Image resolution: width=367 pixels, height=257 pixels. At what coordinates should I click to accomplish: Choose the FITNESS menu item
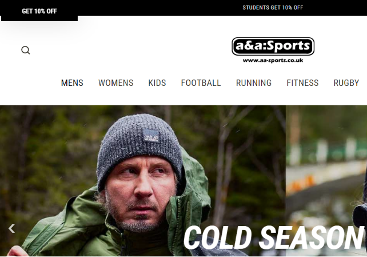302,83
